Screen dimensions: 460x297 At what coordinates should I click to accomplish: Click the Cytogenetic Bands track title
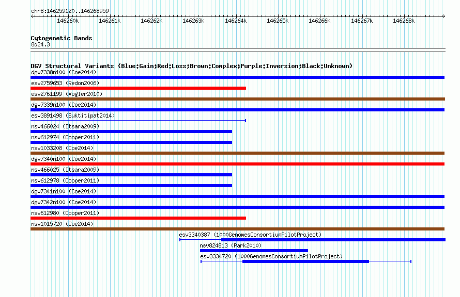point(62,38)
